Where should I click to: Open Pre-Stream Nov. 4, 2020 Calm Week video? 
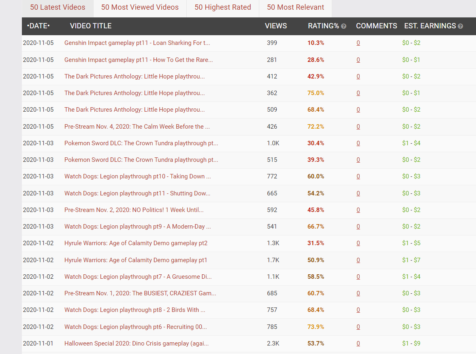137,127
